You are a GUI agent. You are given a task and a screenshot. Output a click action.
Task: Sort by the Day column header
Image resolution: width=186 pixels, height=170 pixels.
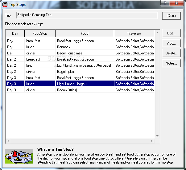(x=15, y=34)
